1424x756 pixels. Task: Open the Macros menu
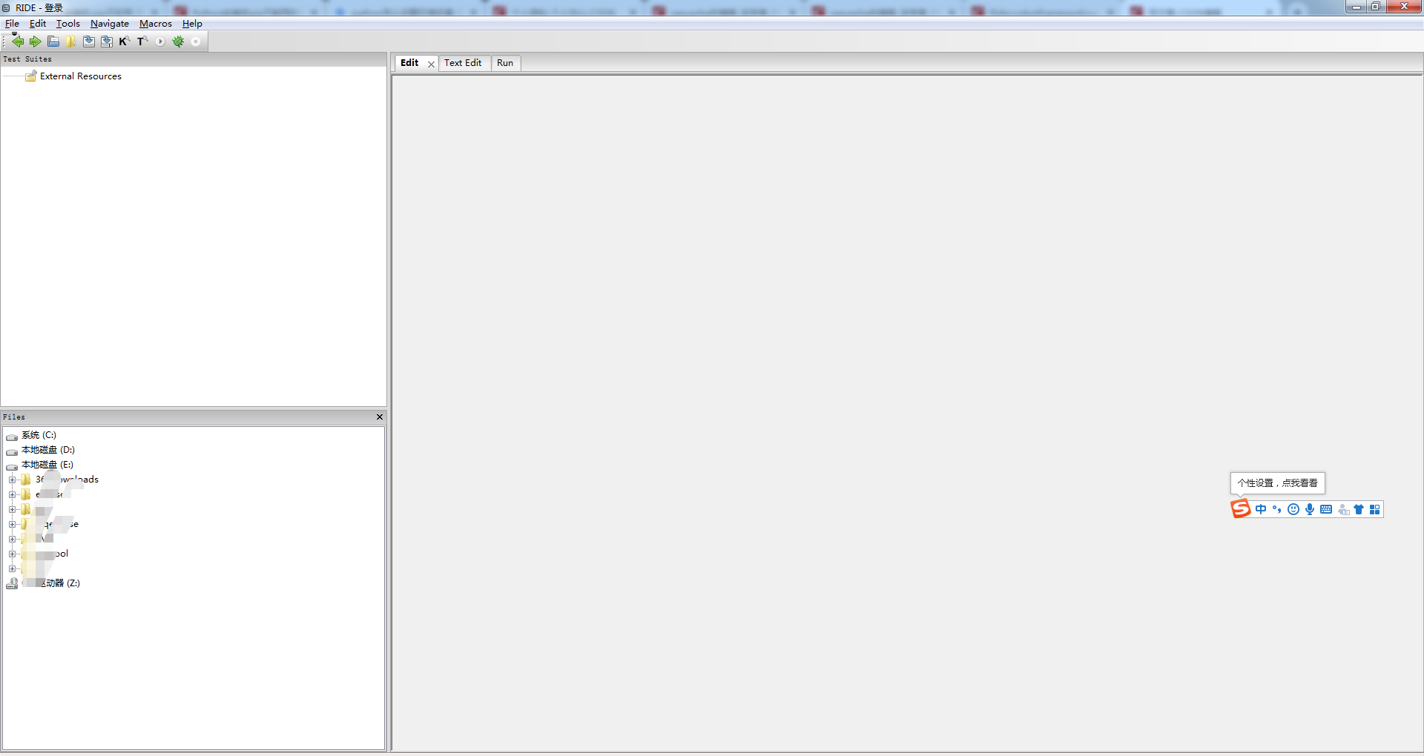click(155, 23)
